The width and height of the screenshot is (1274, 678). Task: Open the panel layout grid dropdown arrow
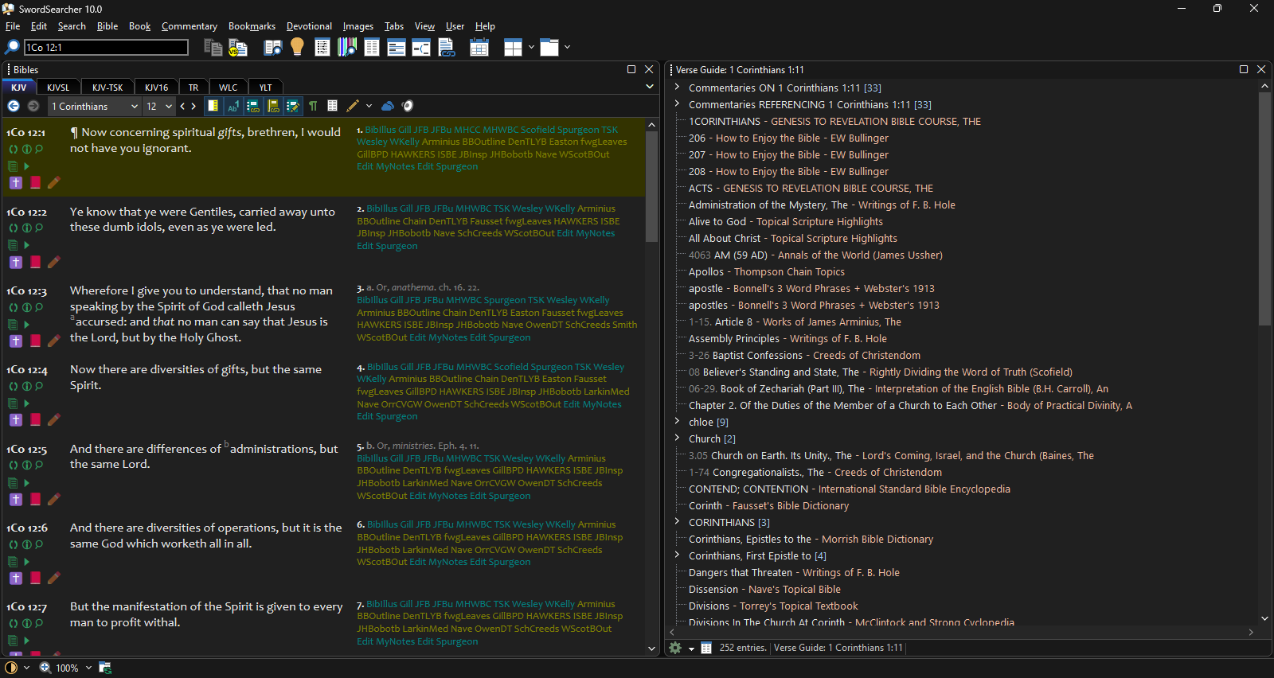tap(531, 48)
